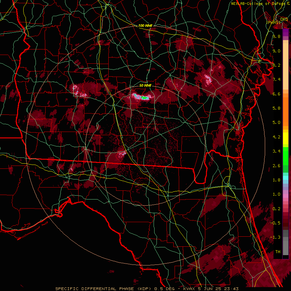291x291 pixels.
Task: Click the 7.4 legend value
Action: pos(276,80)
